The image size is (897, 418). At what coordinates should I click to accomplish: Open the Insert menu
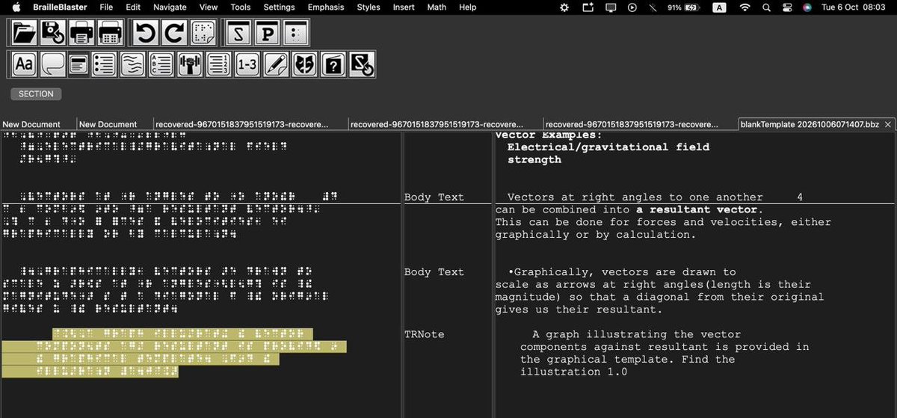[x=404, y=7]
